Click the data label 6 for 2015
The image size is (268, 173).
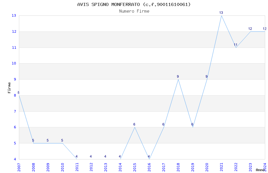coord(134,125)
